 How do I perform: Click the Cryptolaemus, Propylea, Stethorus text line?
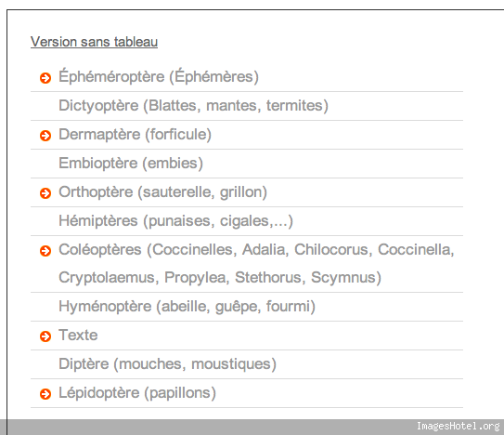click(220, 278)
